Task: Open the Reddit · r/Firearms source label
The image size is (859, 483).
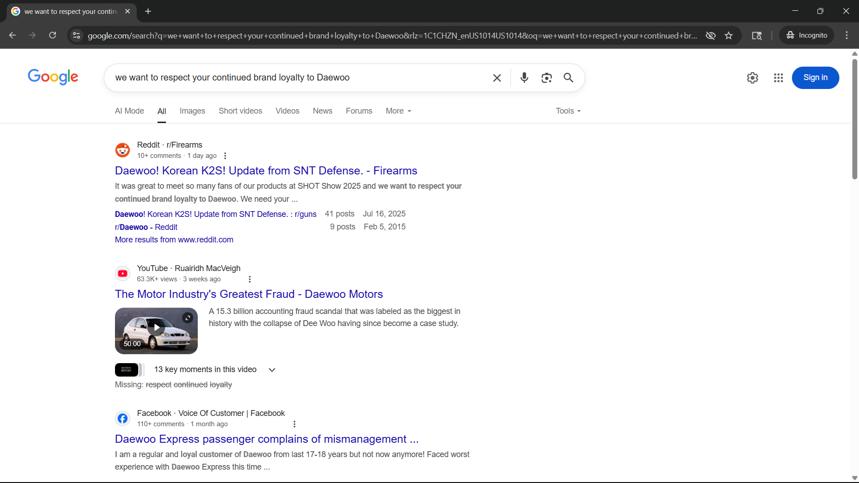Action: 170,145
